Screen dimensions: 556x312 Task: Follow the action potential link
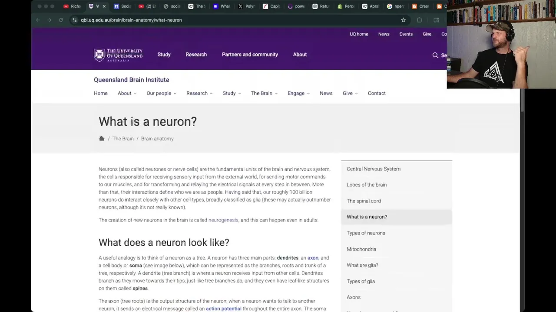pyautogui.click(x=223, y=309)
